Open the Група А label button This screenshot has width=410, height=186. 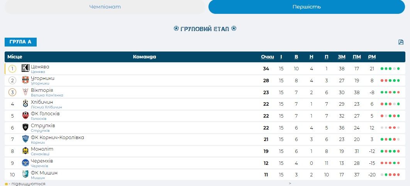[x=20, y=42]
